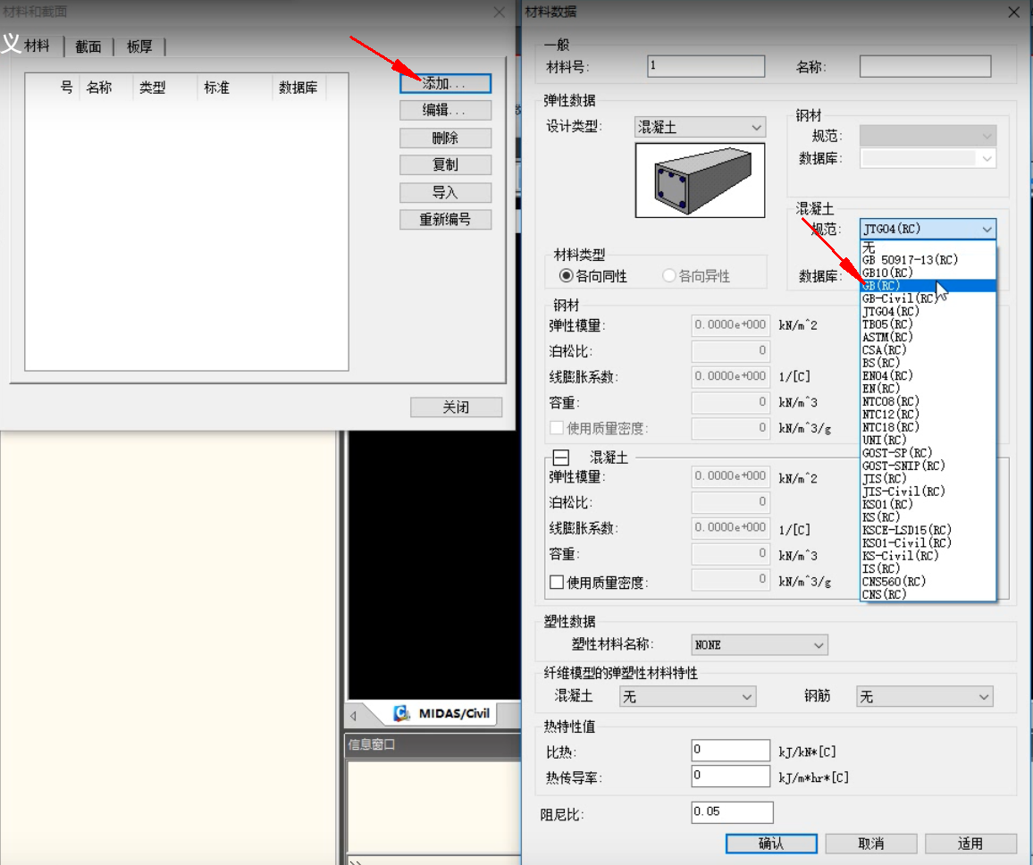Select GB-Civil(RC) from list

(x=928, y=298)
